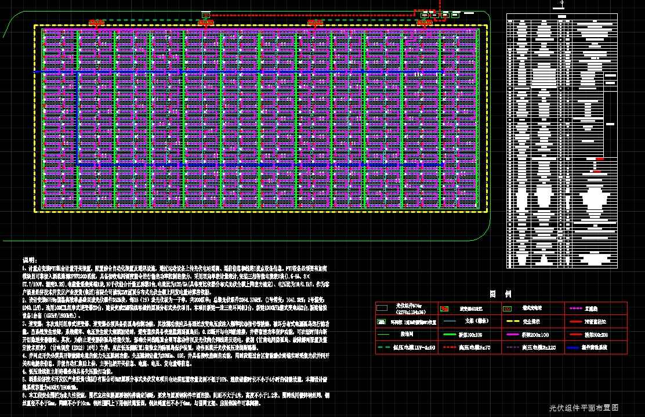Click the north arrow above the equipment table

click(x=563, y=5)
